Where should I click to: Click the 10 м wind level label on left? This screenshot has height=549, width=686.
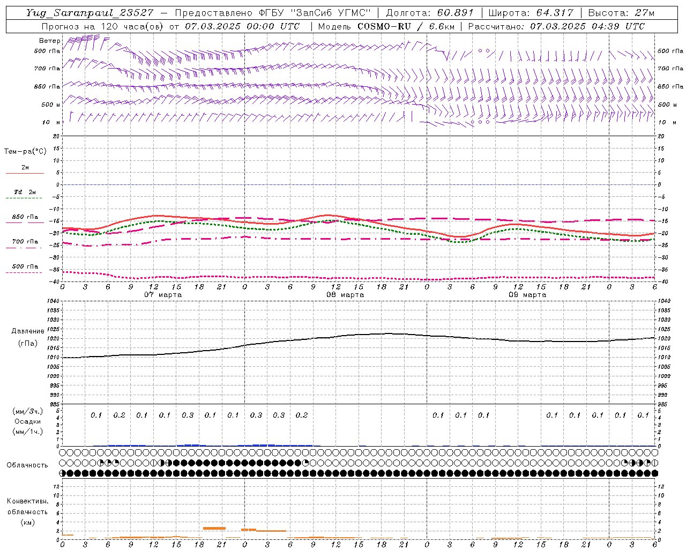(x=51, y=122)
